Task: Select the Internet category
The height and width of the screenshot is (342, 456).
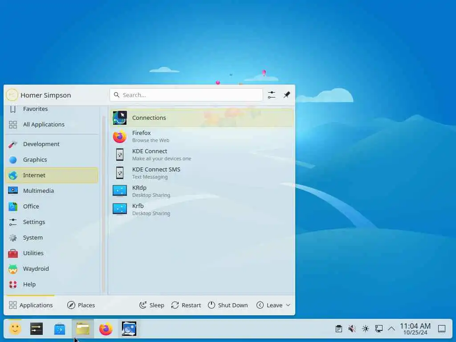Action: click(52, 175)
